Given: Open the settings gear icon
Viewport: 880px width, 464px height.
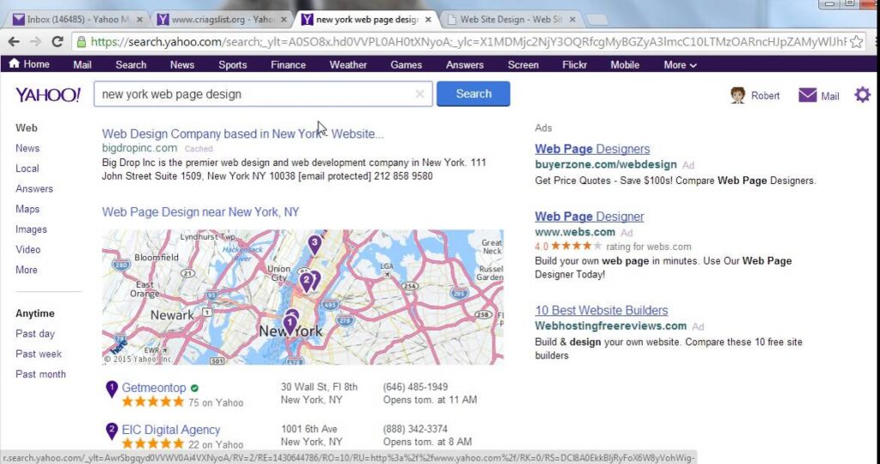Looking at the screenshot, I should (x=862, y=95).
